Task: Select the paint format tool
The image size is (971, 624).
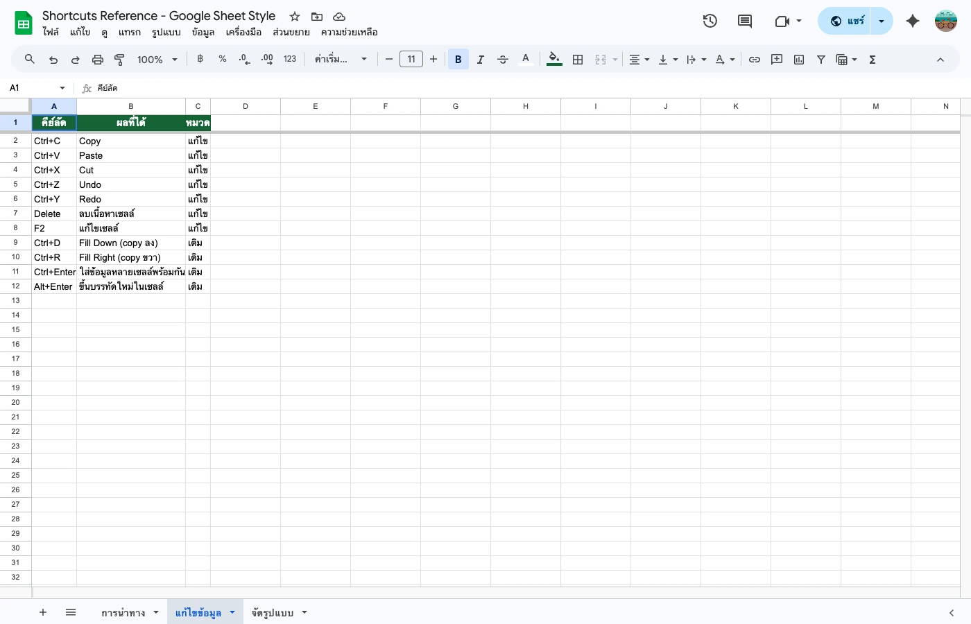Action: point(119,60)
